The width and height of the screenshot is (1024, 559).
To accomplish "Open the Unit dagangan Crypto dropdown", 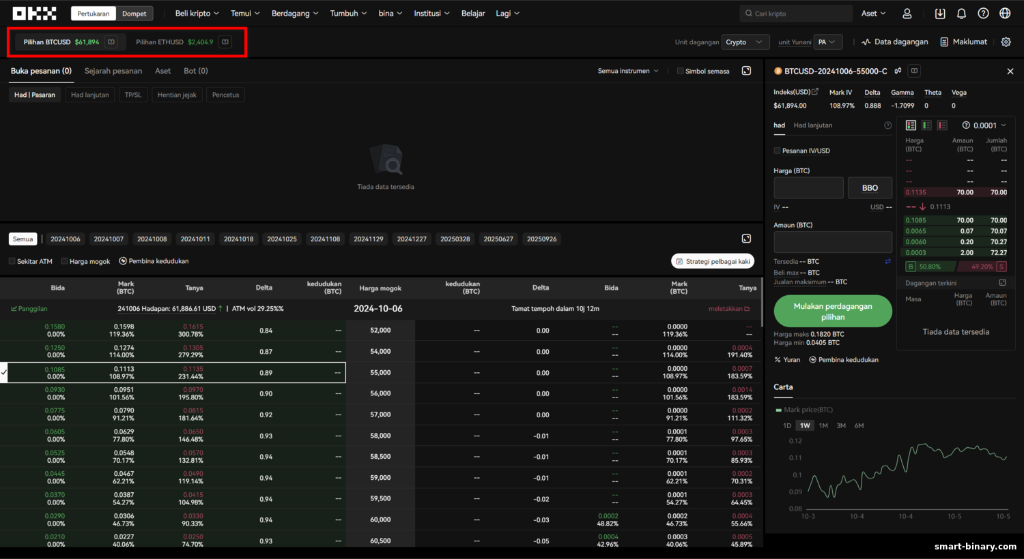I will 745,42.
